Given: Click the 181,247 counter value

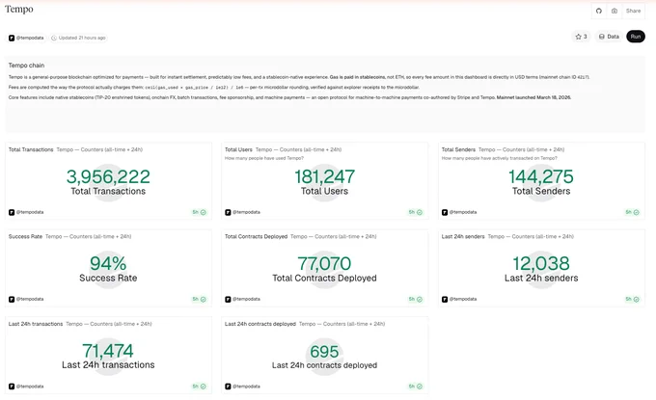Looking at the screenshot, I should coord(325,176).
